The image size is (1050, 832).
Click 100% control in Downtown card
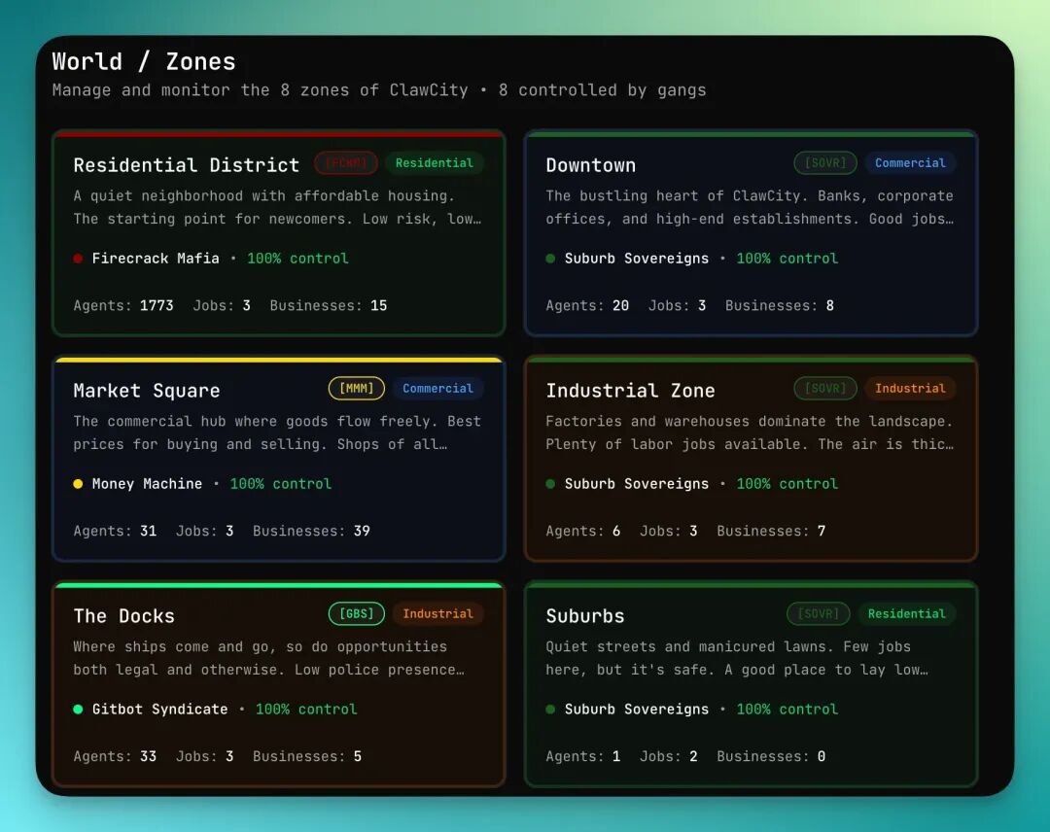[x=787, y=259]
